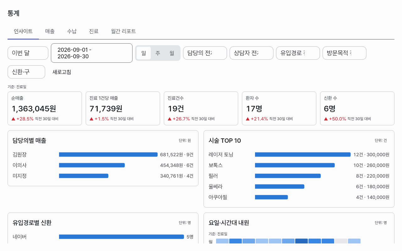
Task: Click the 새로고침 button
Action: [62, 72]
